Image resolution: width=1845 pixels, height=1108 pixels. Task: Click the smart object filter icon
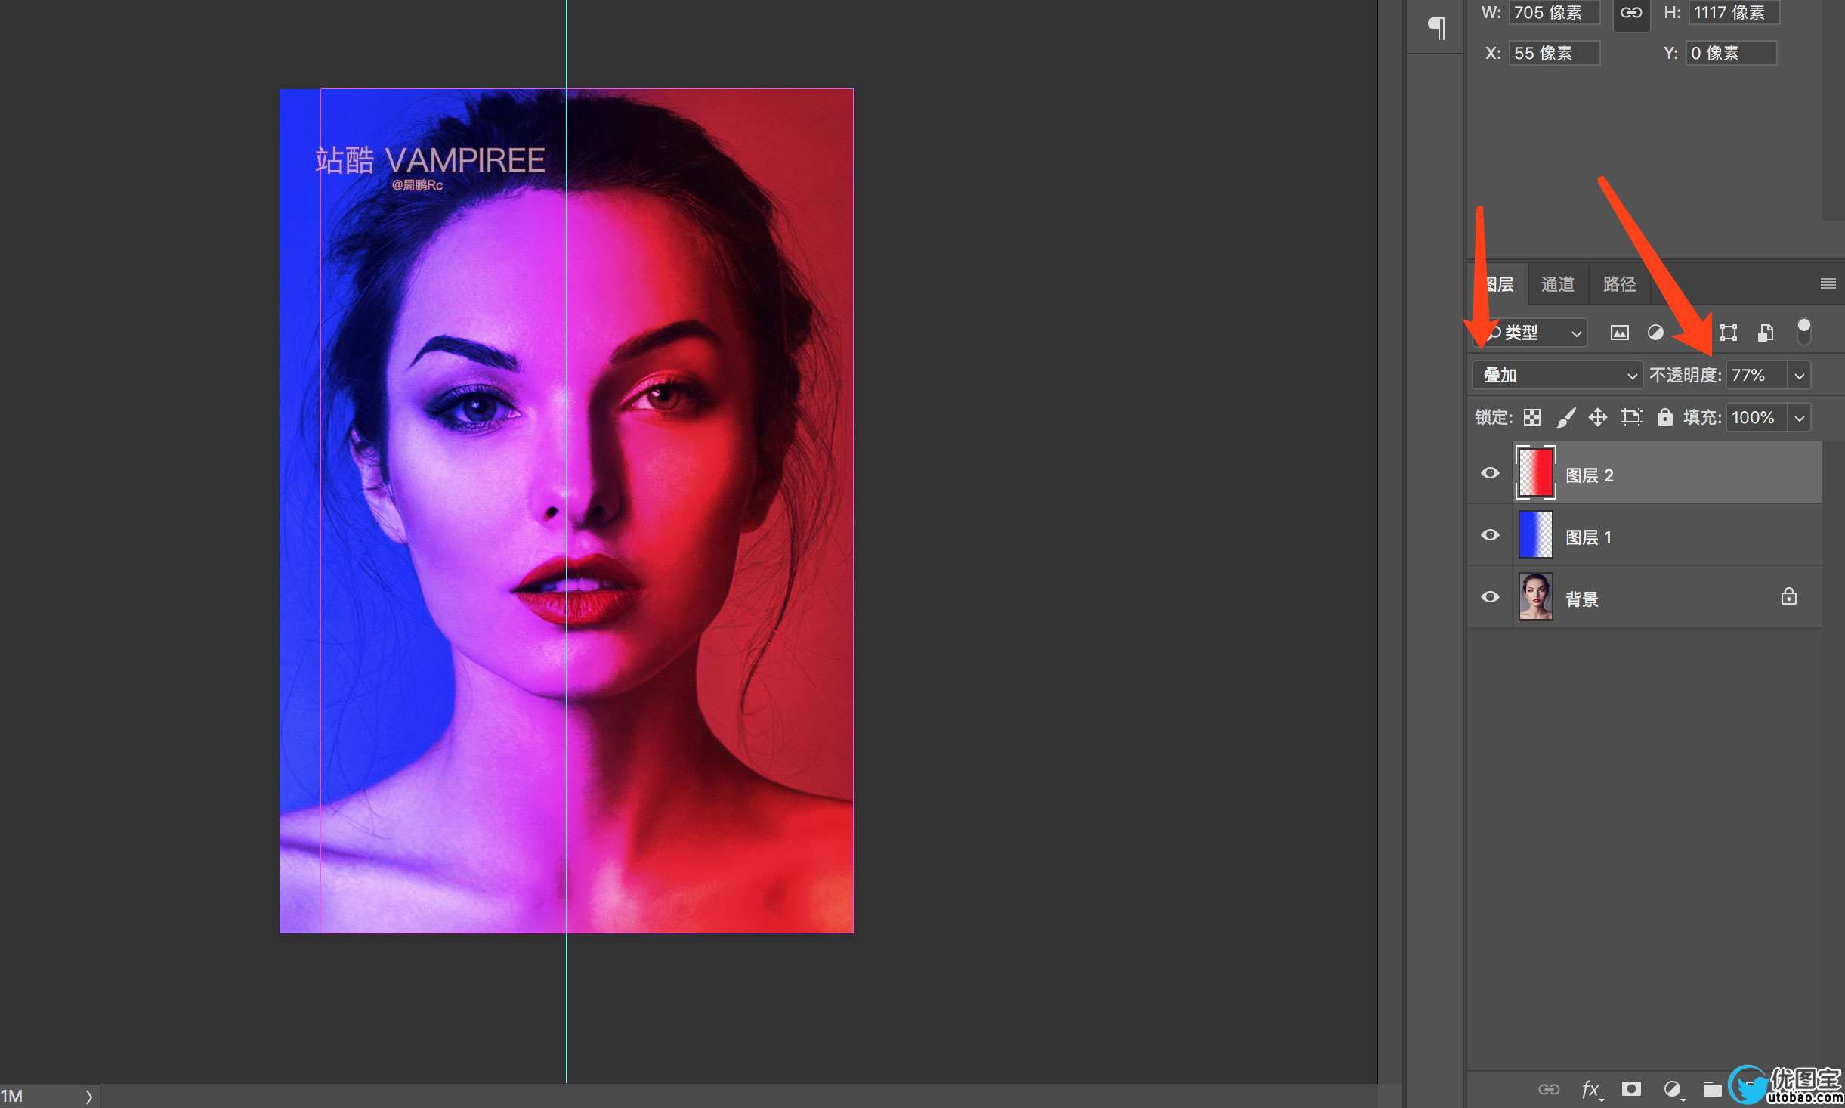(1766, 333)
